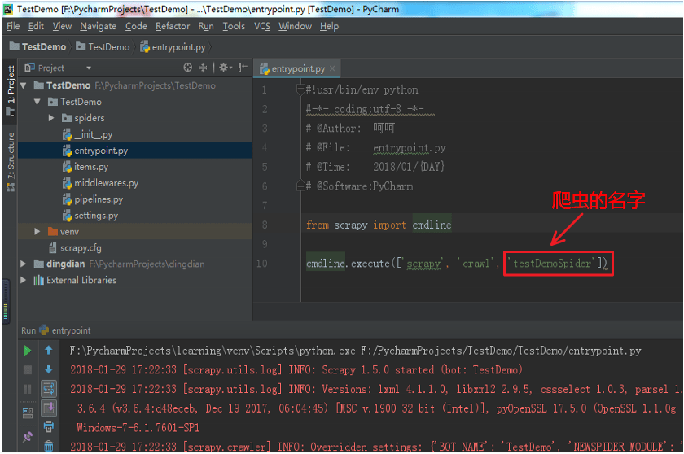Click the up arrow in Run console
Screen dimensions: 684x454
[x=48, y=350]
